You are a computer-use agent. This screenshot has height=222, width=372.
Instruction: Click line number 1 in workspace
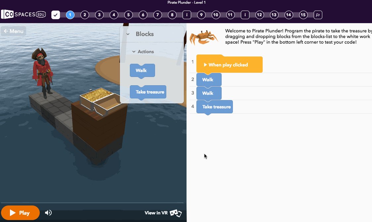coord(193,62)
